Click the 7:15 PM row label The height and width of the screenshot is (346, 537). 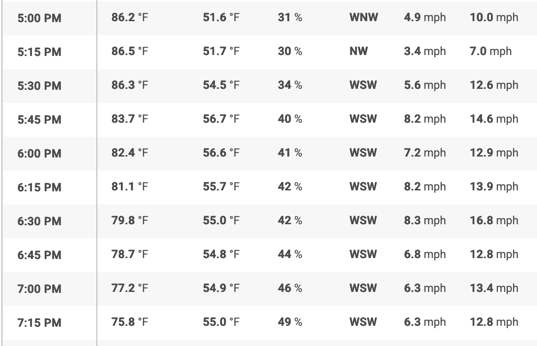pyautogui.click(x=39, y=322)
